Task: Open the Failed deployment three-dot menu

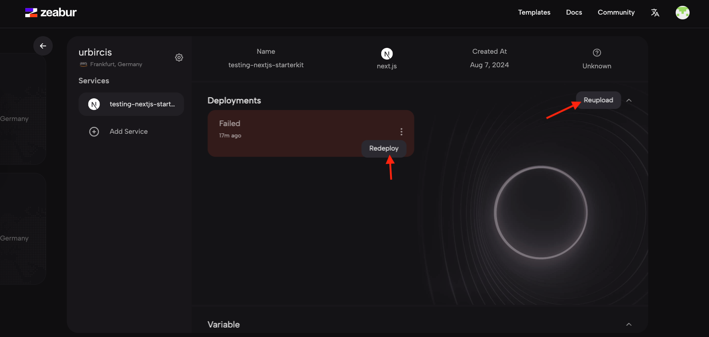Action: [x=401, y=132]
